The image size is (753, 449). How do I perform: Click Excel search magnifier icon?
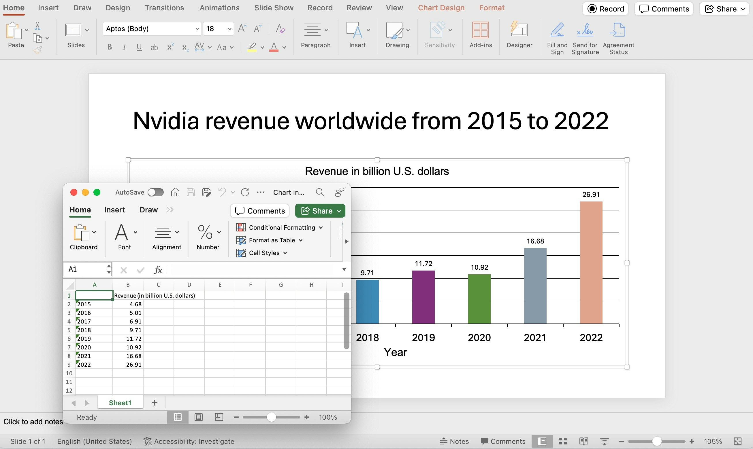tap(320, 192)
